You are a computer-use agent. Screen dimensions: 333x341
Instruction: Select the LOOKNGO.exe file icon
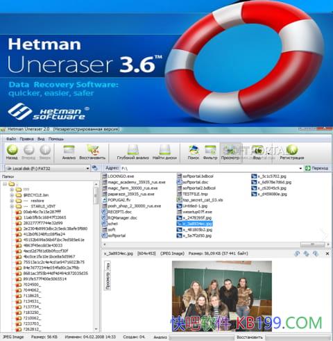point(105,176)
